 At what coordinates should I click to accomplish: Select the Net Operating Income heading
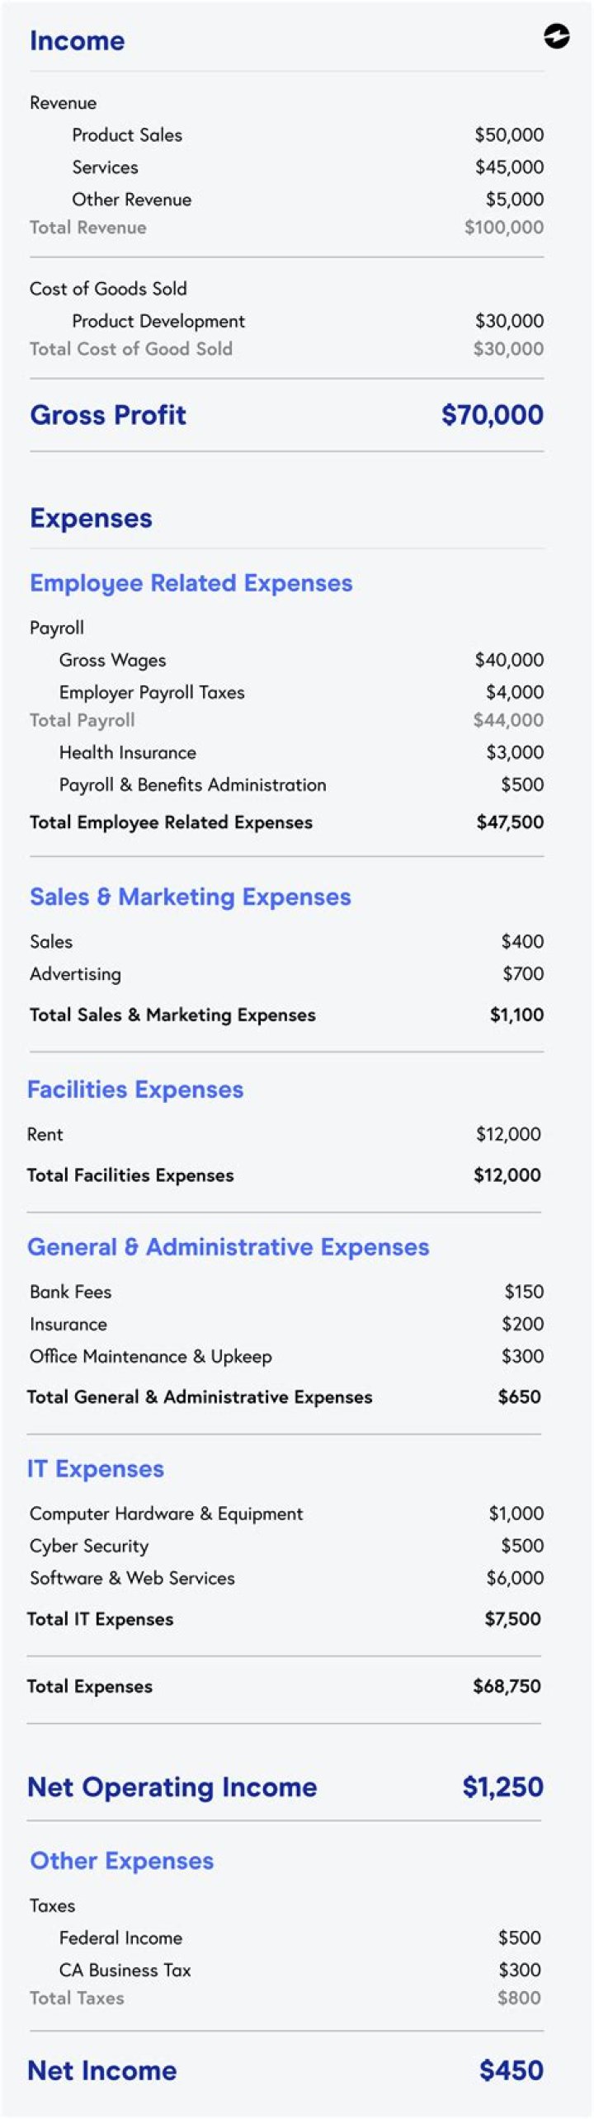[172, 1787]
